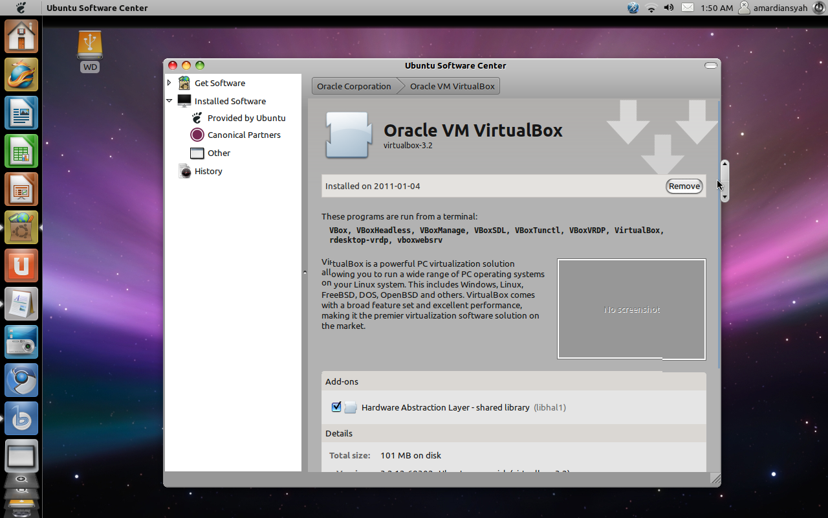Viewport: 828px width, 518px height.
Task: Select Get Software in the sidebar
Action: [220, 83]
